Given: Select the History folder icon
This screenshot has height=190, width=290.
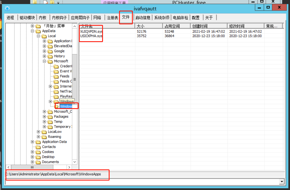Looking at the screenshot, I should coord(50,56).
